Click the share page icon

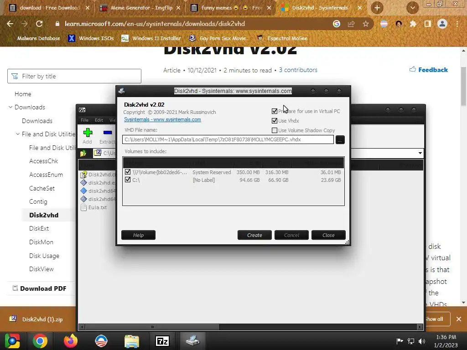tap(351, 24)
